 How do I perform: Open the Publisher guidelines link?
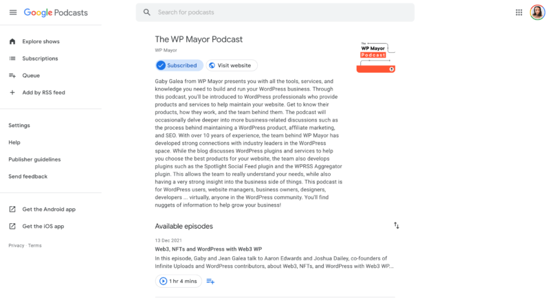pyautogui.click(x=35, y=159)
